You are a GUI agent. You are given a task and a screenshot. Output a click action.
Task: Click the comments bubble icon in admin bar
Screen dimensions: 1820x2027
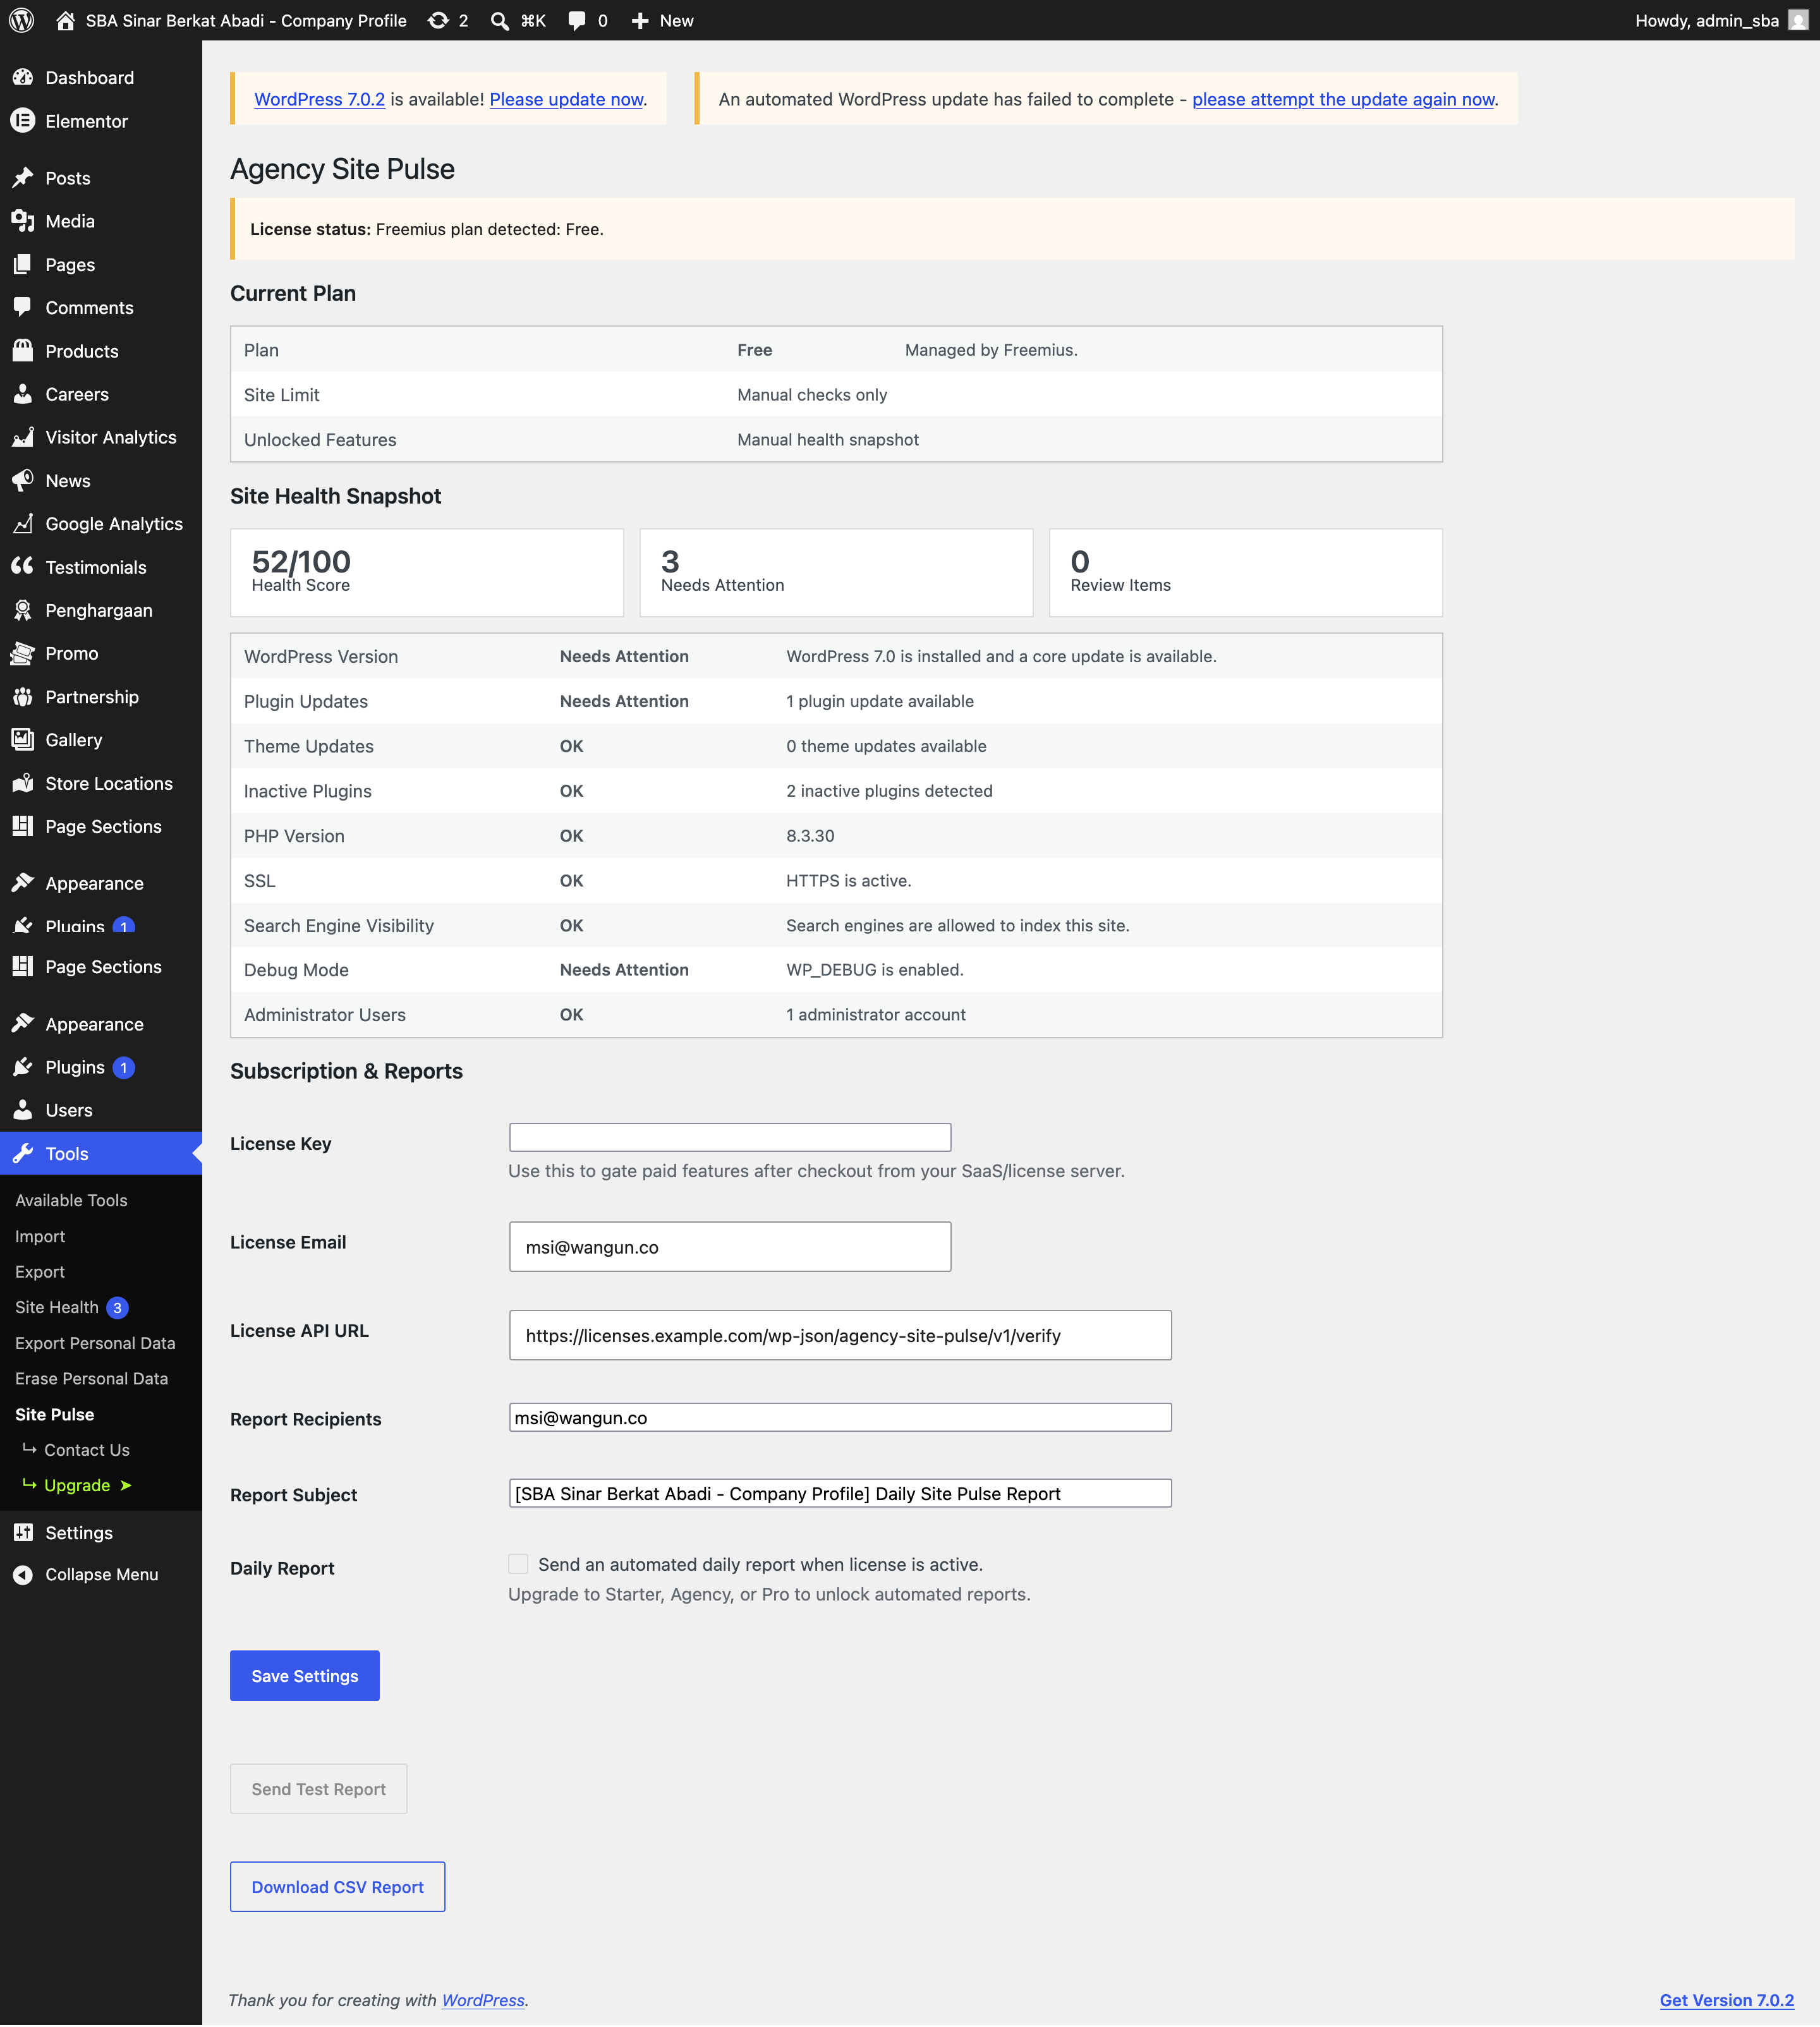pyautogui.click(x=577, y=20)
